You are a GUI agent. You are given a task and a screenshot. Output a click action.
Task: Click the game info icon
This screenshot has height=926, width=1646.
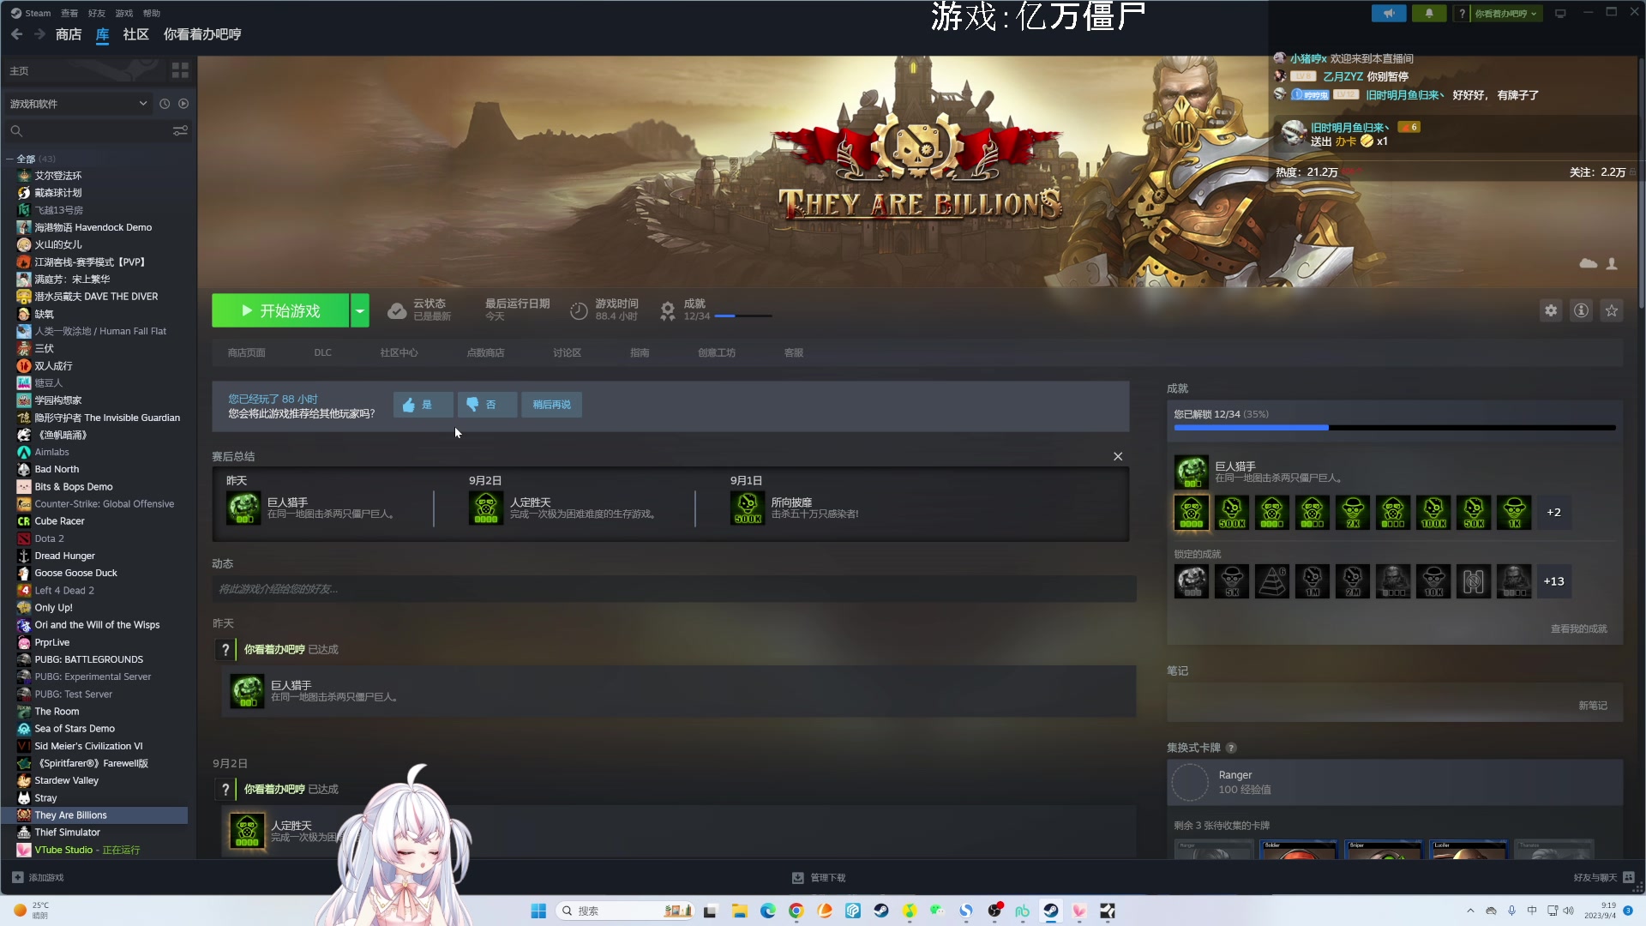(x=1581, y=310)
